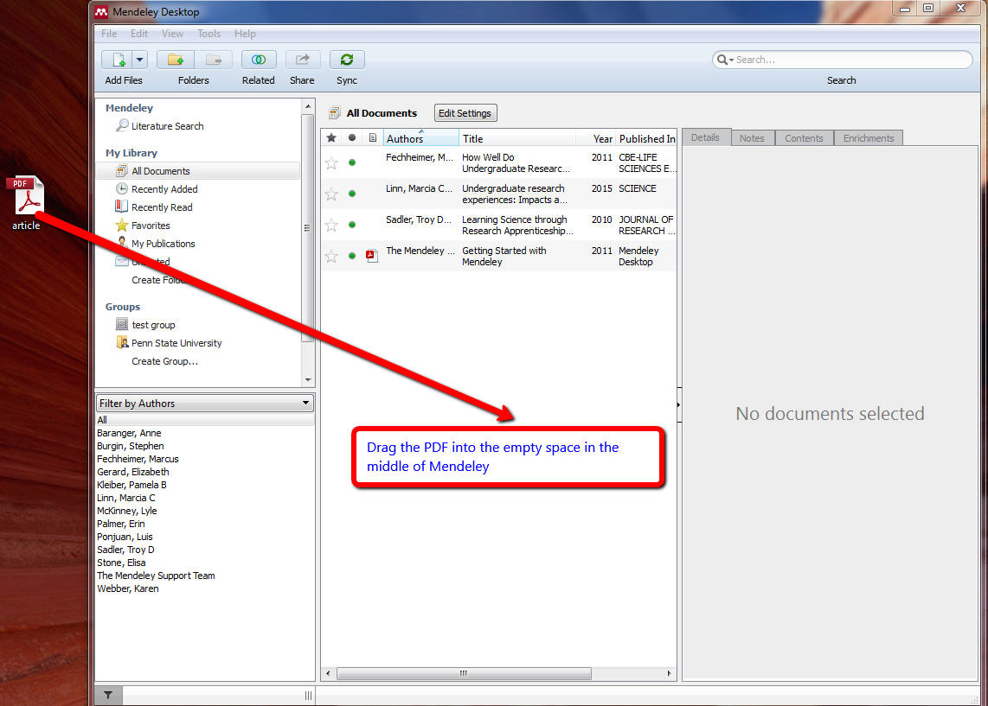Filter by author Baranger, Anne
988x706 pixels.
[129, 433]
